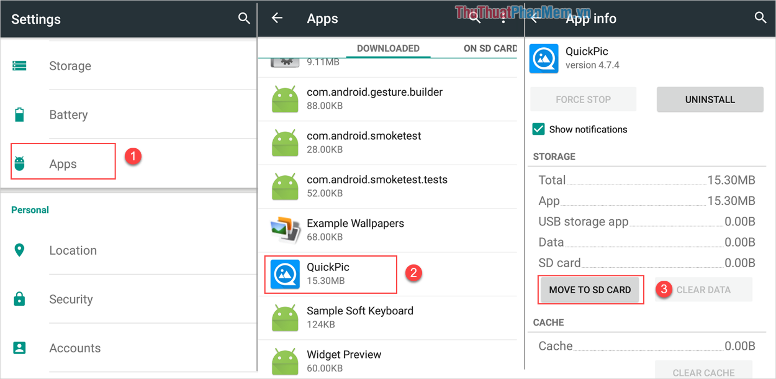Click MOVE TO SD CARD
The width and height of the screenshot is (776, 379).
point(590,289)
